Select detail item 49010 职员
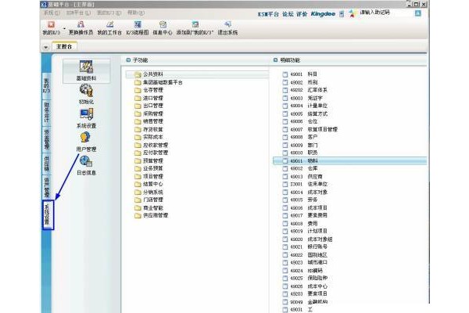This screenshot has height=313, width=469. click(x=300, y=153)
